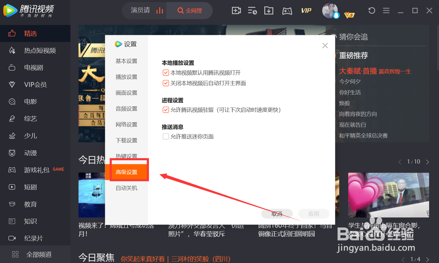Switch to 基本设置 tab in settings

click(x=126, y=61)
